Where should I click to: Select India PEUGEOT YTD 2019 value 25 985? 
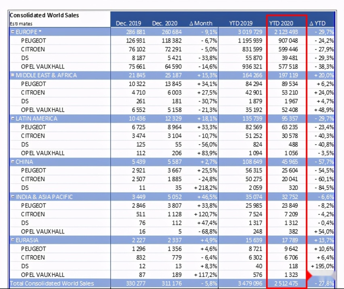(254, 205)
